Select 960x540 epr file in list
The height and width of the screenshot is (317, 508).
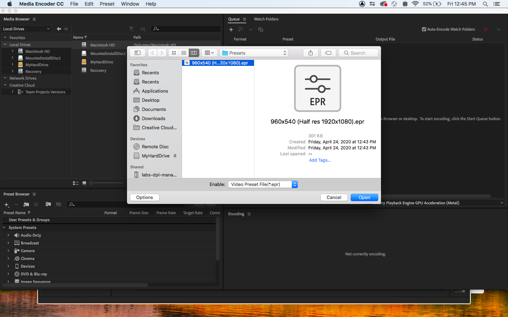tap(218, 63)
